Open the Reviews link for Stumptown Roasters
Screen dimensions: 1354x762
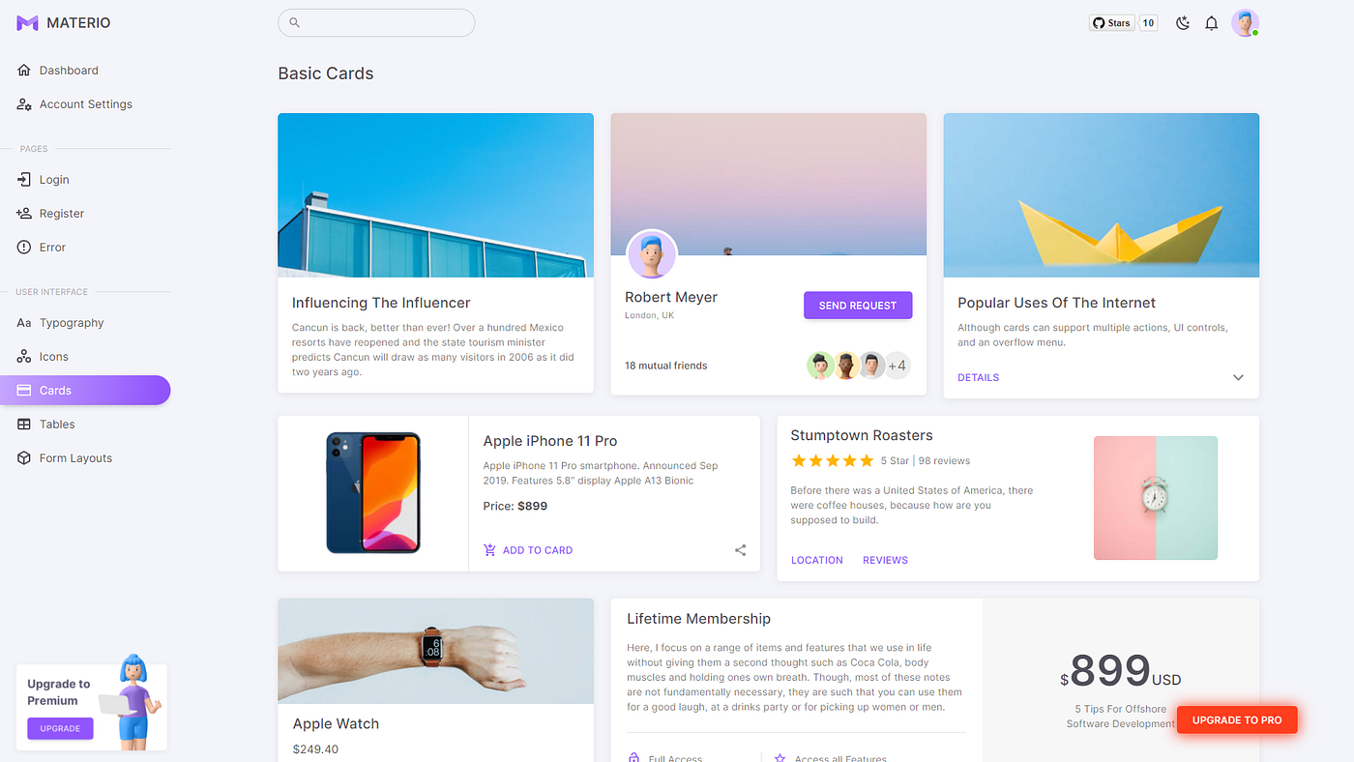[x=885, y=560]
